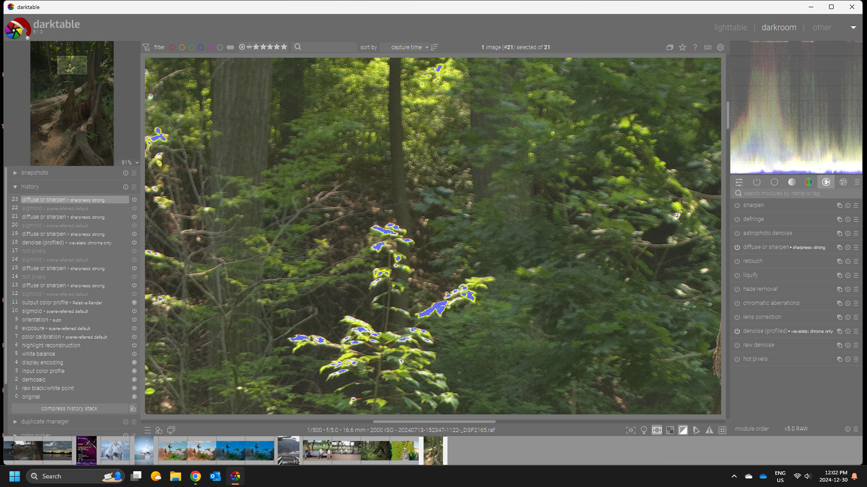The image size is (867, 487).
Task: Toggle the sharpen module on
Action: coord(737,205)
